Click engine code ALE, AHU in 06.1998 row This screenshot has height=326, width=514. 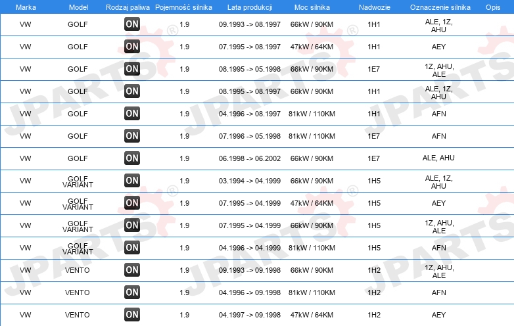438,158
